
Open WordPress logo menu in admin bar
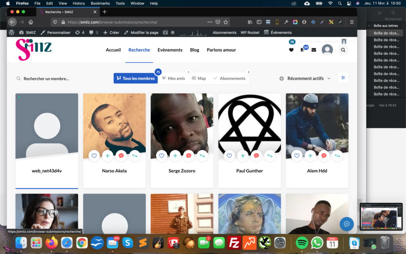coord(11,33)
